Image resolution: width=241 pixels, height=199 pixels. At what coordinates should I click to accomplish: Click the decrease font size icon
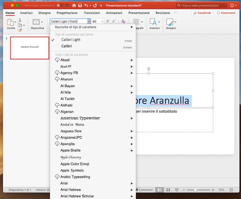tap(114, 21)
